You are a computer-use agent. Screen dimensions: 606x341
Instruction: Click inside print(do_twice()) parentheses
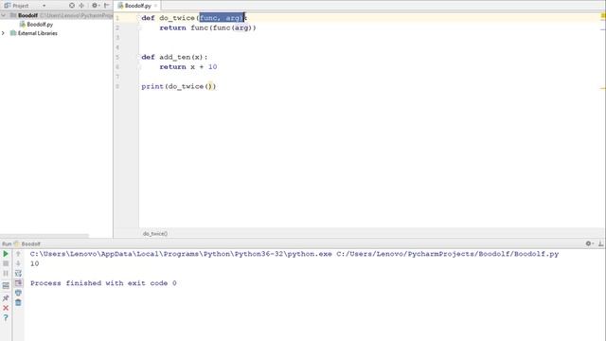point(210,86)
